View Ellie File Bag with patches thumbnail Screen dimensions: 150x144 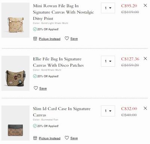click(15, 73)
